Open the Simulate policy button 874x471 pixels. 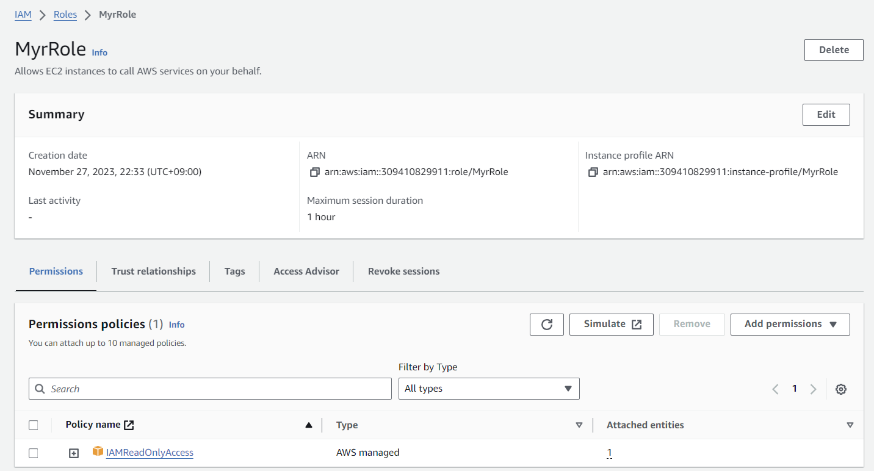point(612,325)
